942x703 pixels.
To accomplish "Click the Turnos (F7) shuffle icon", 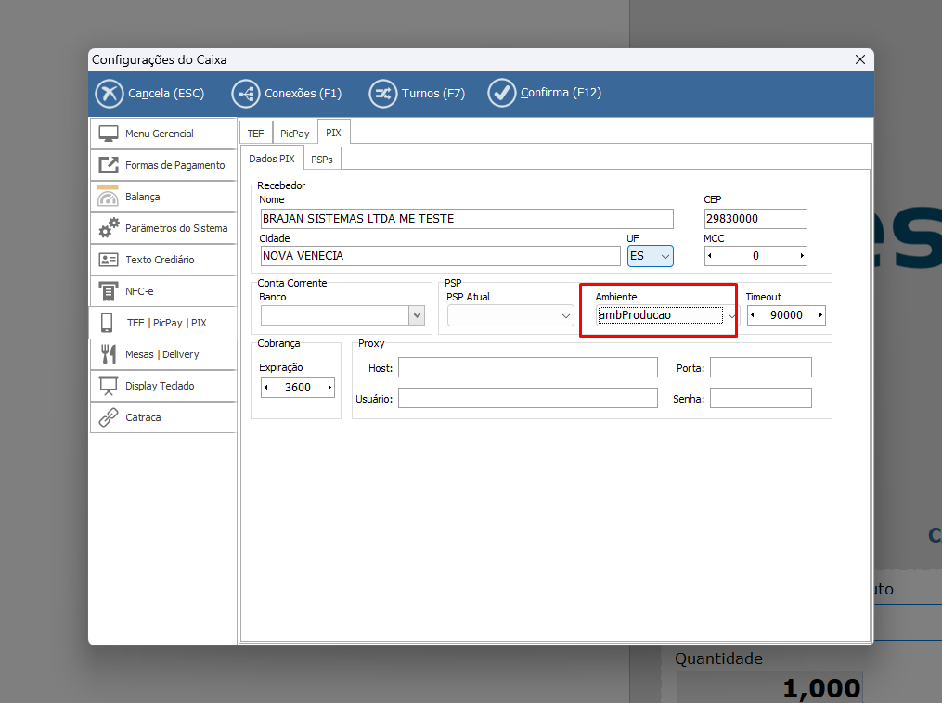I will click(x=382, y=94).
